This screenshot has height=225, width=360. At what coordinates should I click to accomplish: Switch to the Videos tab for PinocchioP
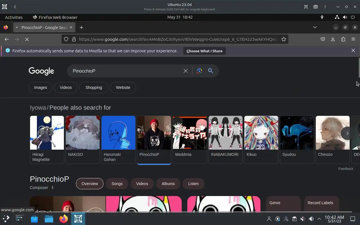point(142,184)
